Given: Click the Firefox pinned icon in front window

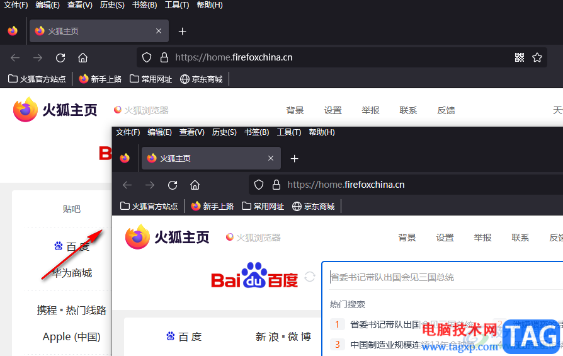Looking at the screenshot, I should click(x=125, y=158).
